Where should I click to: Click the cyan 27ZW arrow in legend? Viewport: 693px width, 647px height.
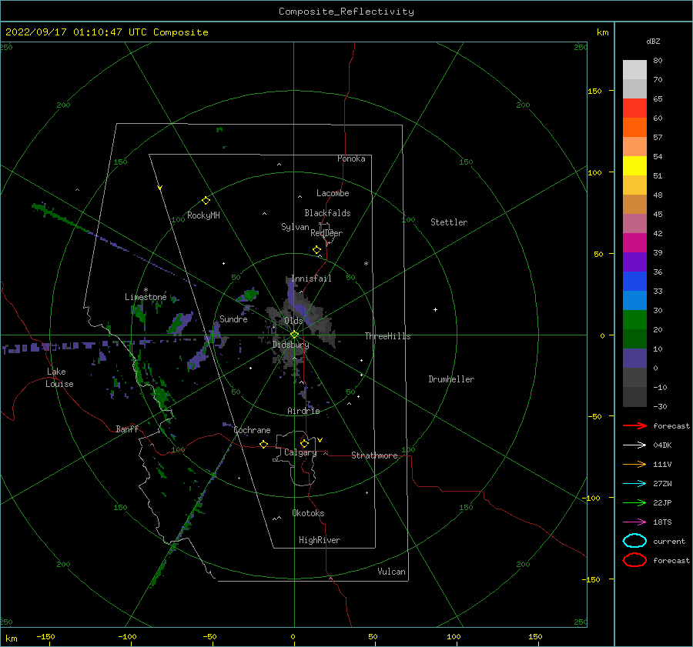coord(634,484)
